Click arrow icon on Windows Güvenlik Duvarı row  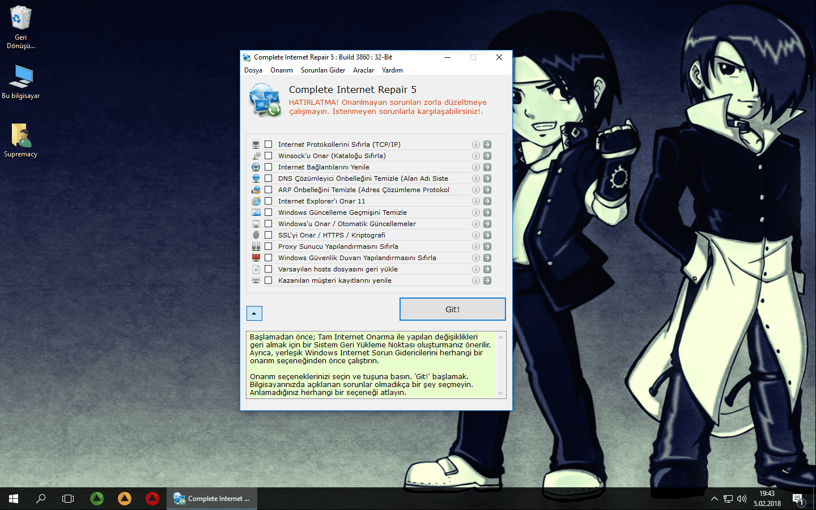click(x=487, y=258)
